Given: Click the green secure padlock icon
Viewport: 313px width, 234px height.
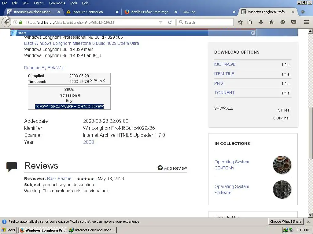Looking at the screenshot, I should pos(21,22).
